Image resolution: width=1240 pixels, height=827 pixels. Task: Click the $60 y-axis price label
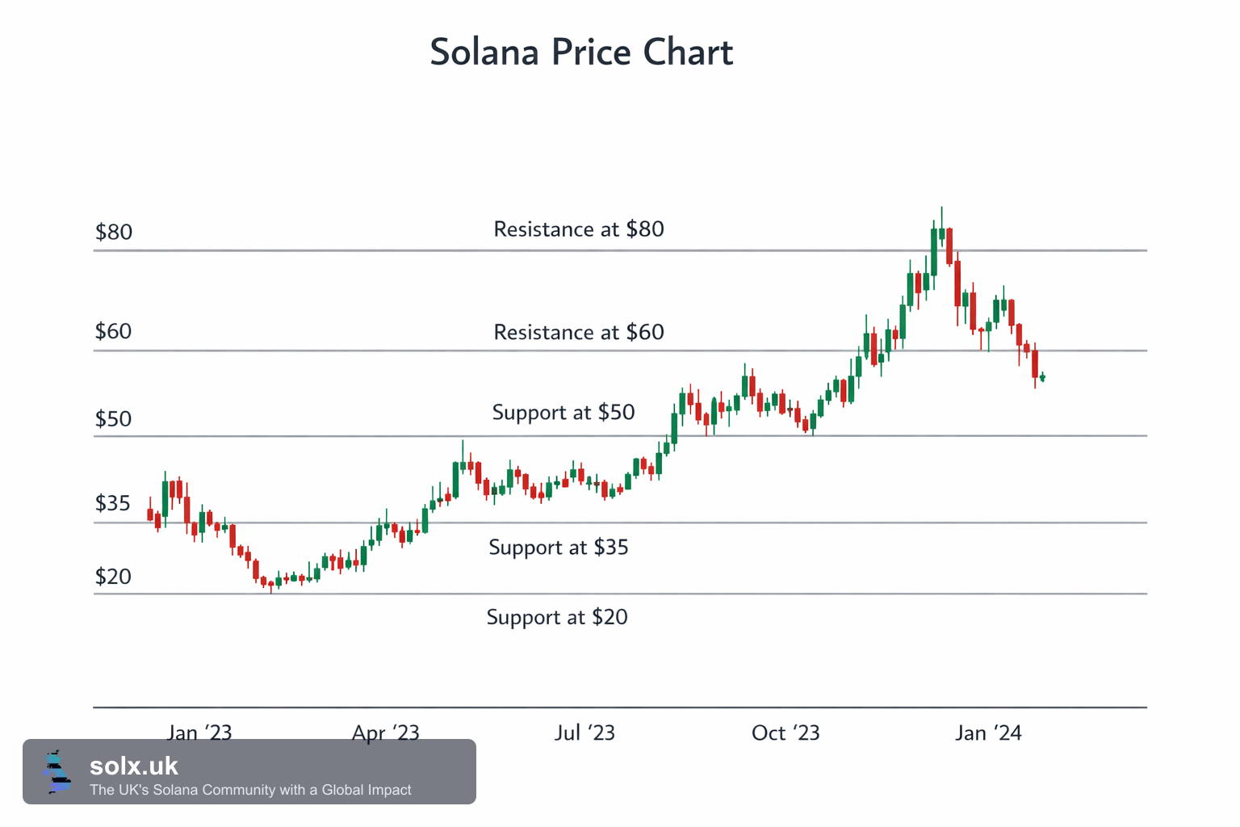113,331
